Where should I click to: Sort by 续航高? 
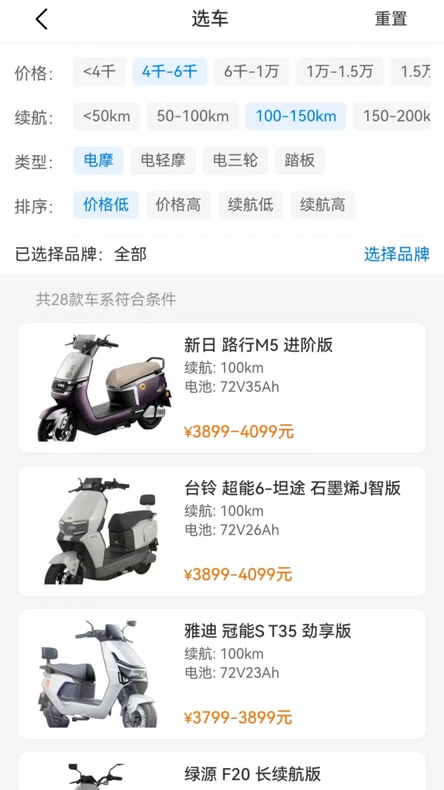[x=323, y=205]
